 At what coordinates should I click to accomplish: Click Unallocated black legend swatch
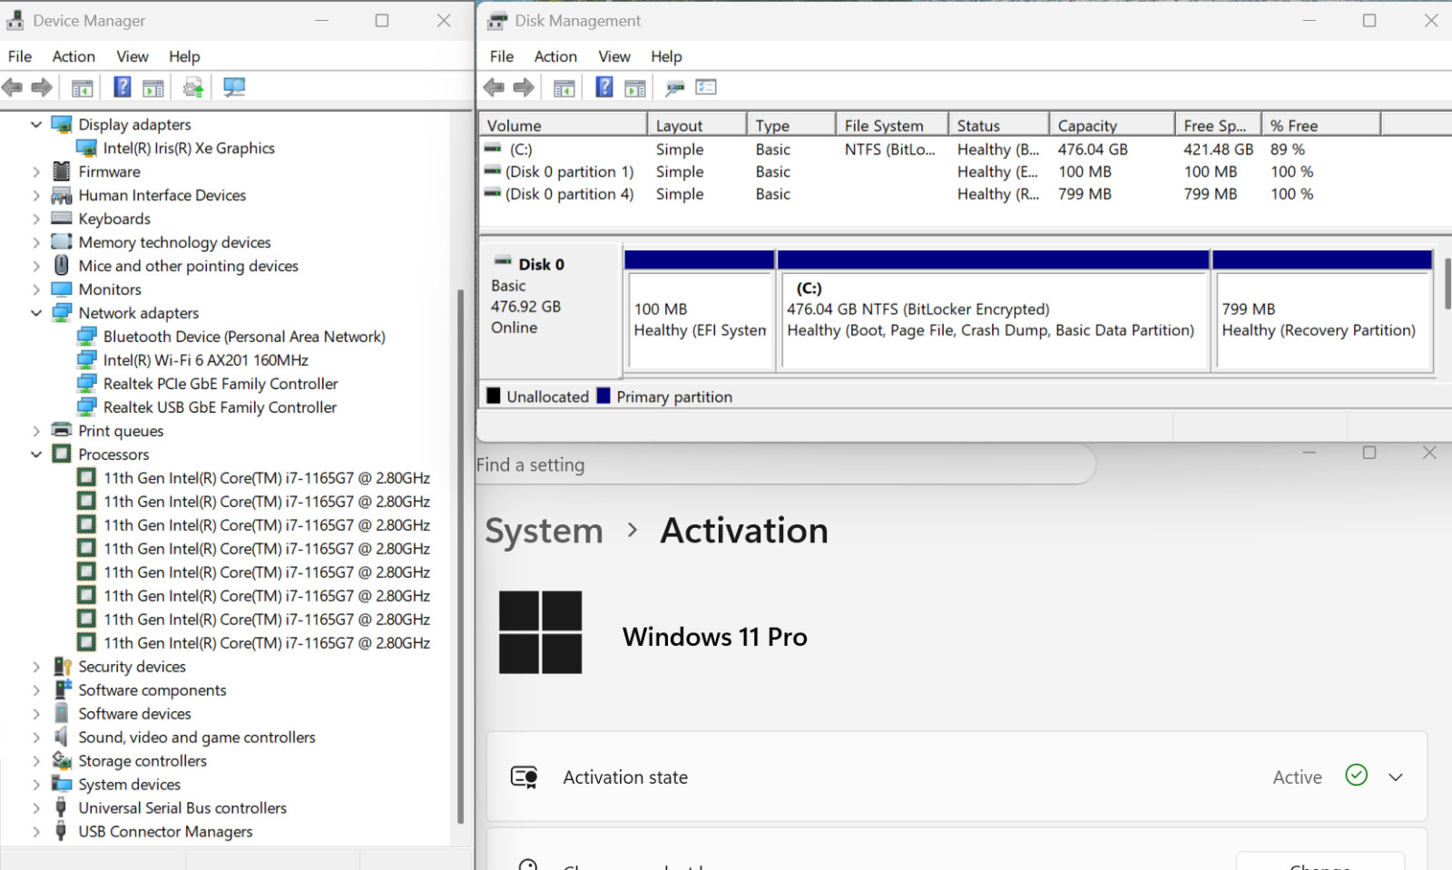(494, 396)
